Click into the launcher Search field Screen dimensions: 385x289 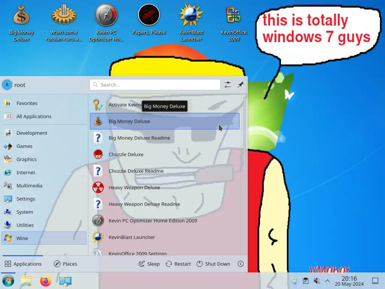[x=155, y=85]
